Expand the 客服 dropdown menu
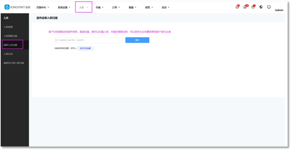Viewport: 291px width, 150px height. tap(132, 7)
